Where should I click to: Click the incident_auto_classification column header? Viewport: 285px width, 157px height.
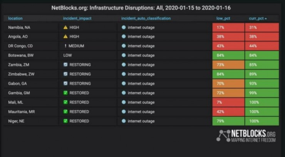point(146,18)
